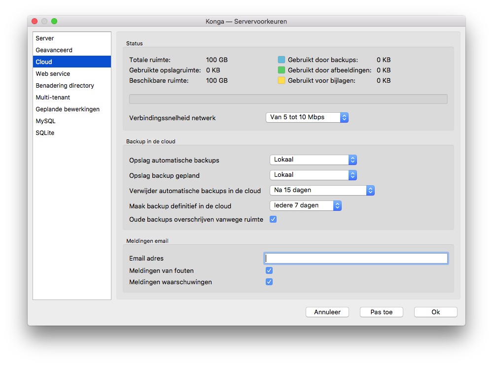Click Gebruikte opslagruimte 0 KB value
The image size is (493, 365).
click(x=213, y=70)
